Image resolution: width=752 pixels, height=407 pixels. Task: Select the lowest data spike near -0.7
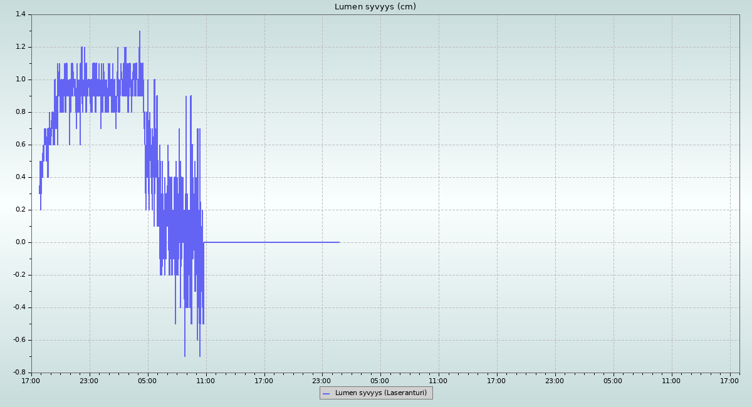coord(185,356)
